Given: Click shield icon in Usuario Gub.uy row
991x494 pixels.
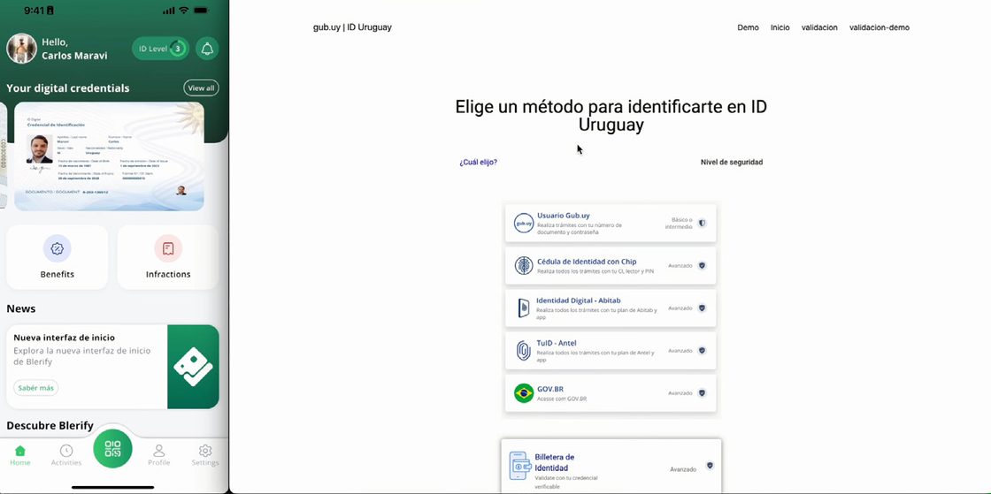Looking at the screenshot, I should (x=702, y=223).
